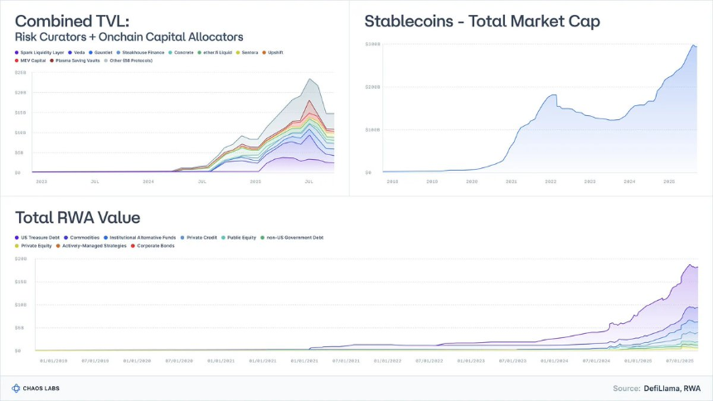Click the Commodities legend marker
The image size is (713, 401).
coord(66,238)
